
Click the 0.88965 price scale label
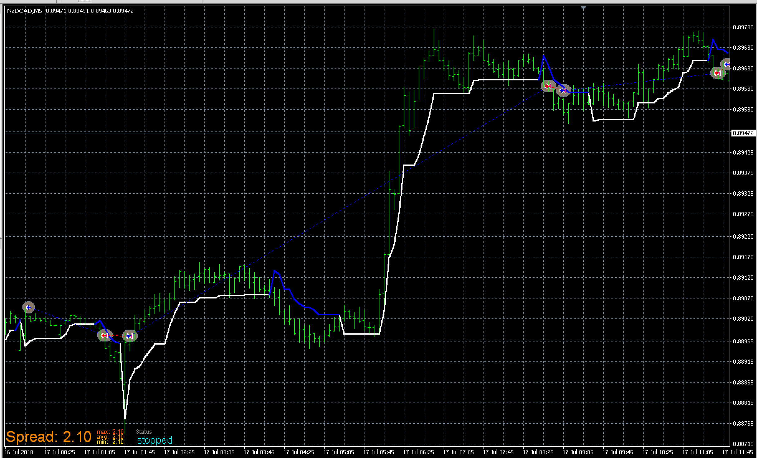(x=743, y=341)
